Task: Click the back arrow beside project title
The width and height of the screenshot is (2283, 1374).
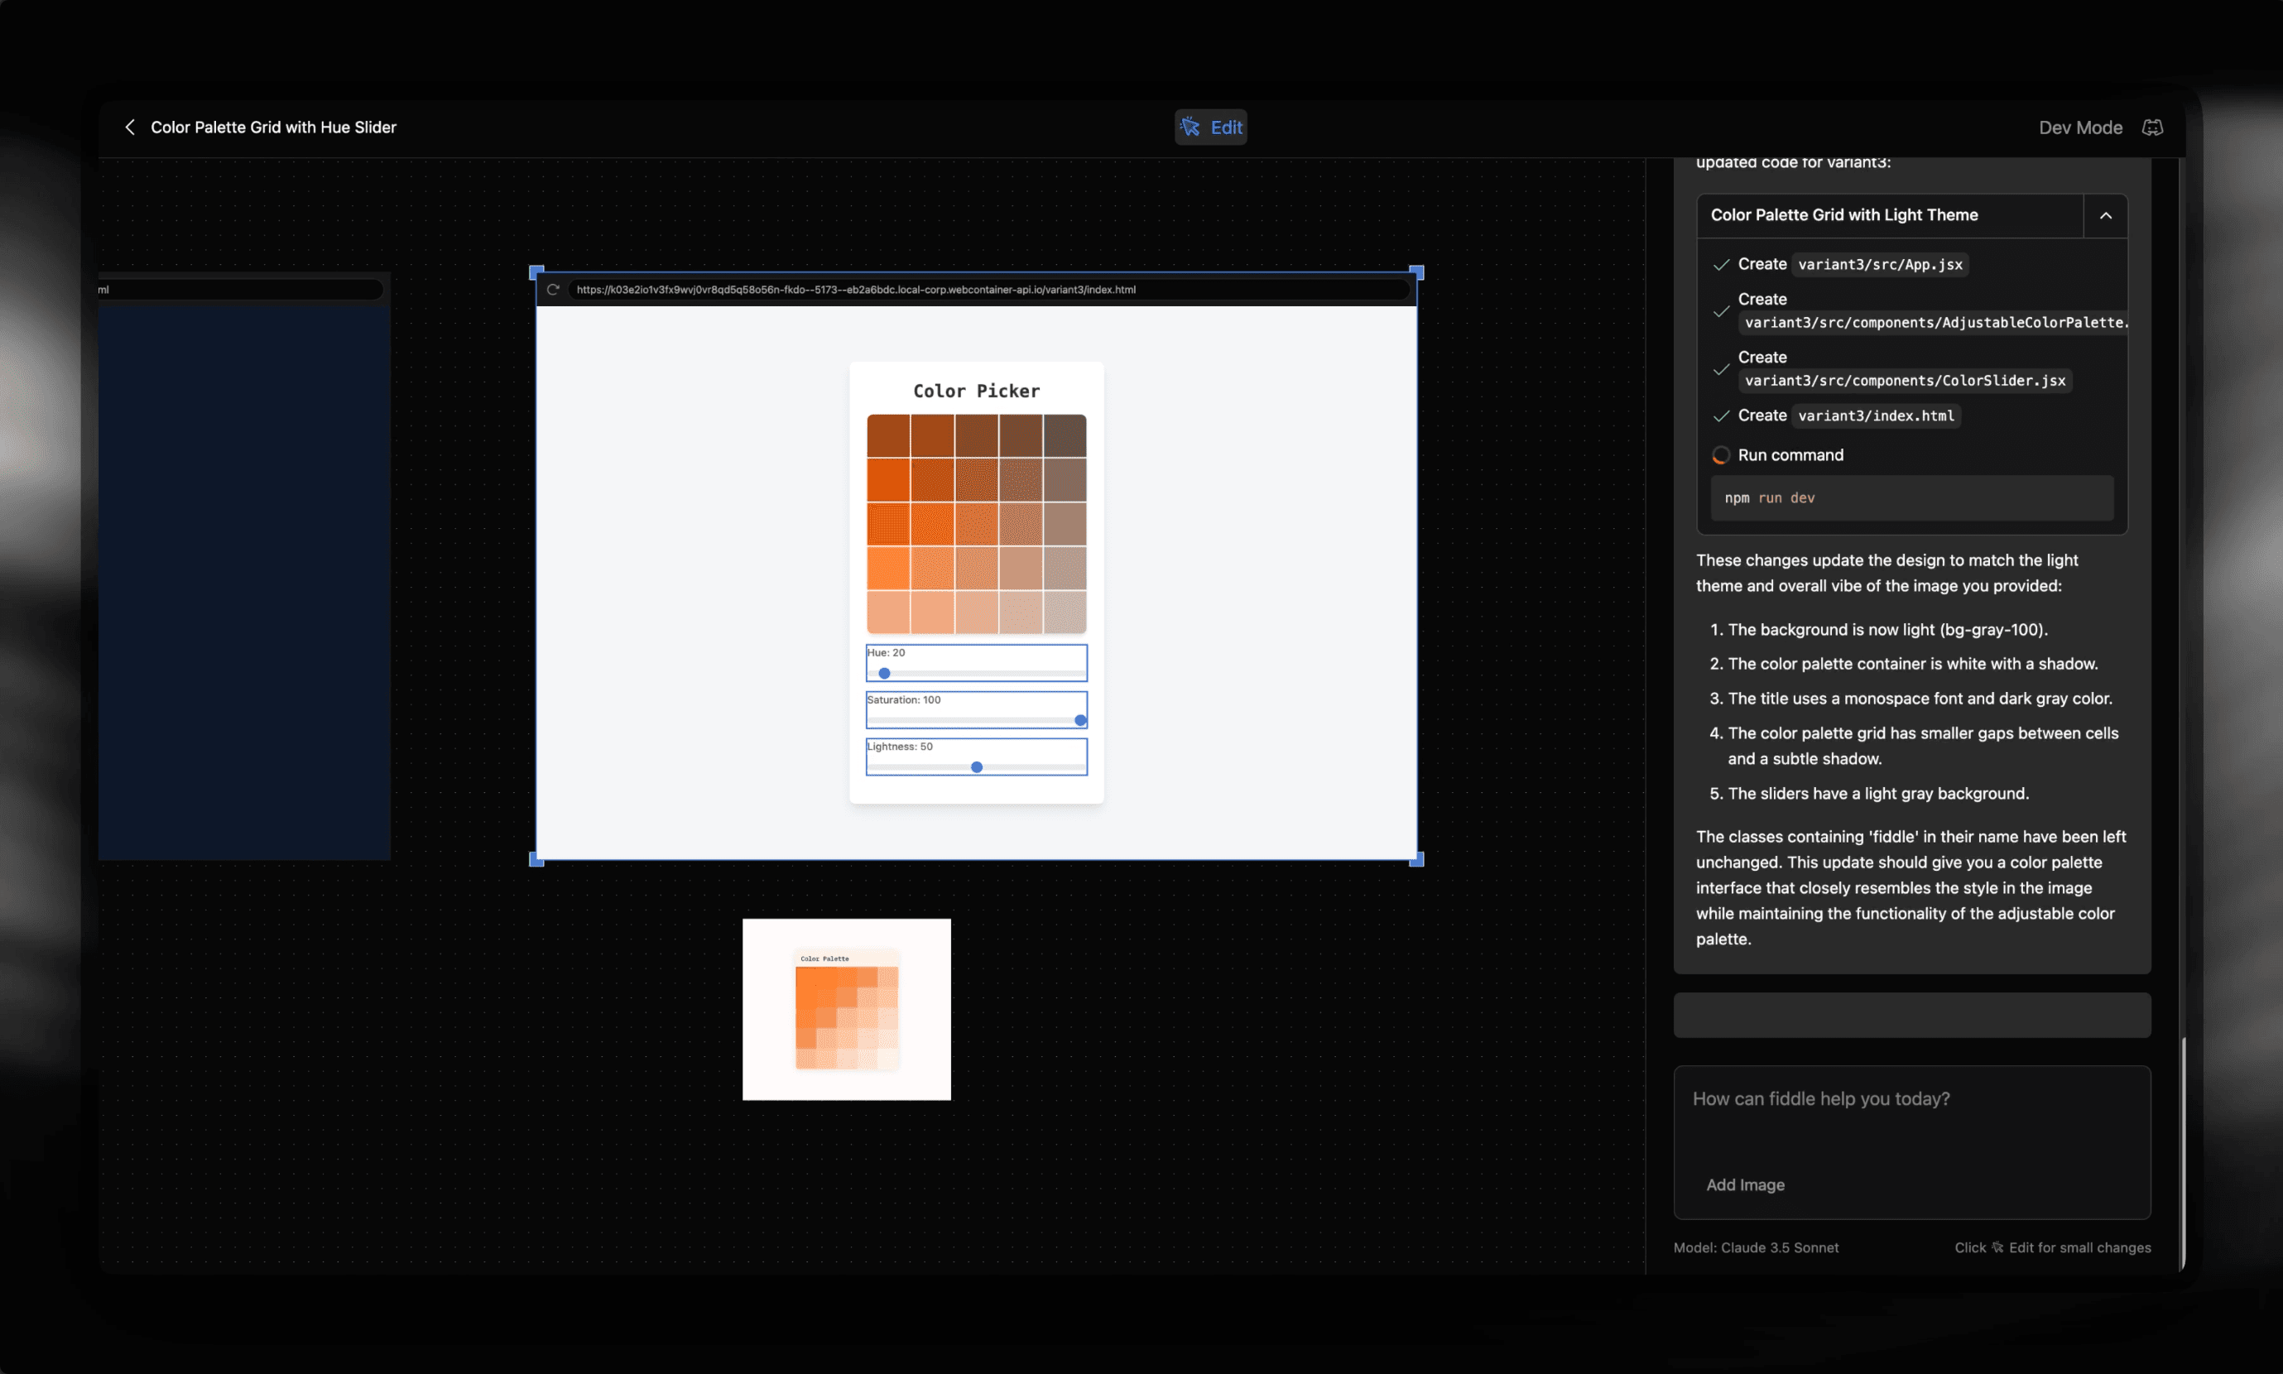Action: (x=130, y=127)
